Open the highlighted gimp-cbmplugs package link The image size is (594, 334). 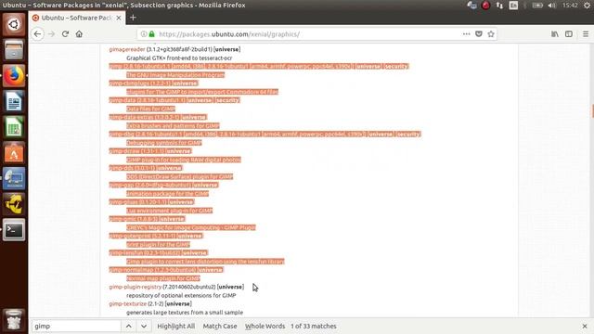(x=130, y=83)
